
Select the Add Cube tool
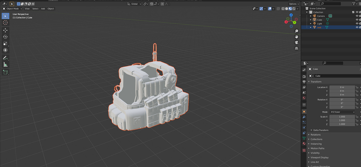click(5, 72)
